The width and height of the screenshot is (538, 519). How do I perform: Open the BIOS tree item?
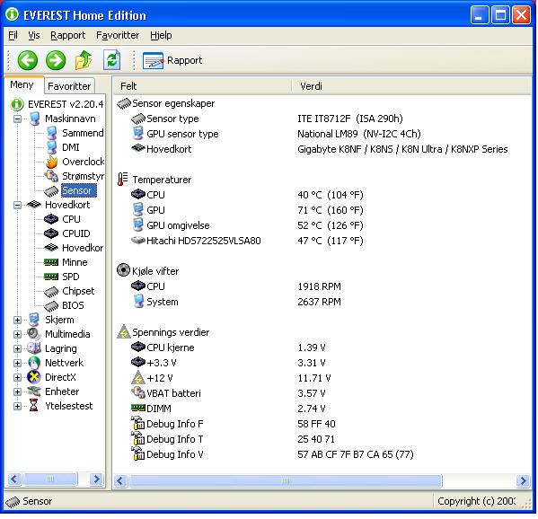73,305
